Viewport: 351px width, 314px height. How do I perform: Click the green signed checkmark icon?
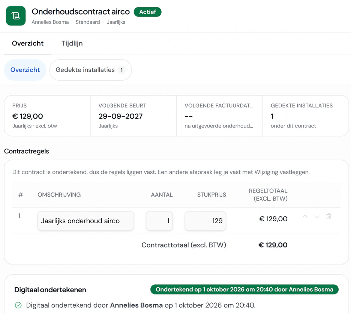(x=18, y=305)
